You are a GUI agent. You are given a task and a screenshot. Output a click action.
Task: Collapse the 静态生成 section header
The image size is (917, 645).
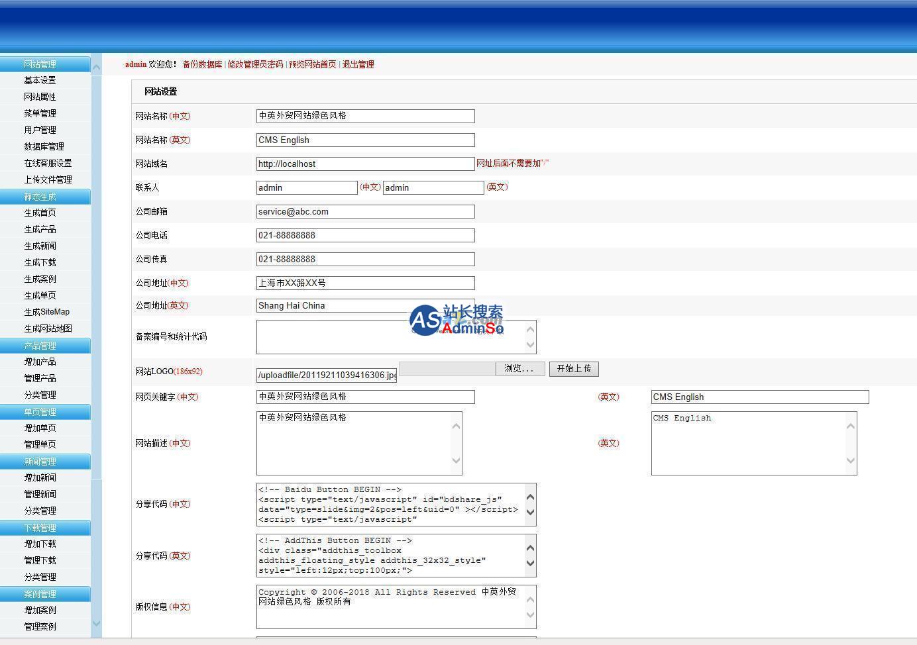pos(45,197)
